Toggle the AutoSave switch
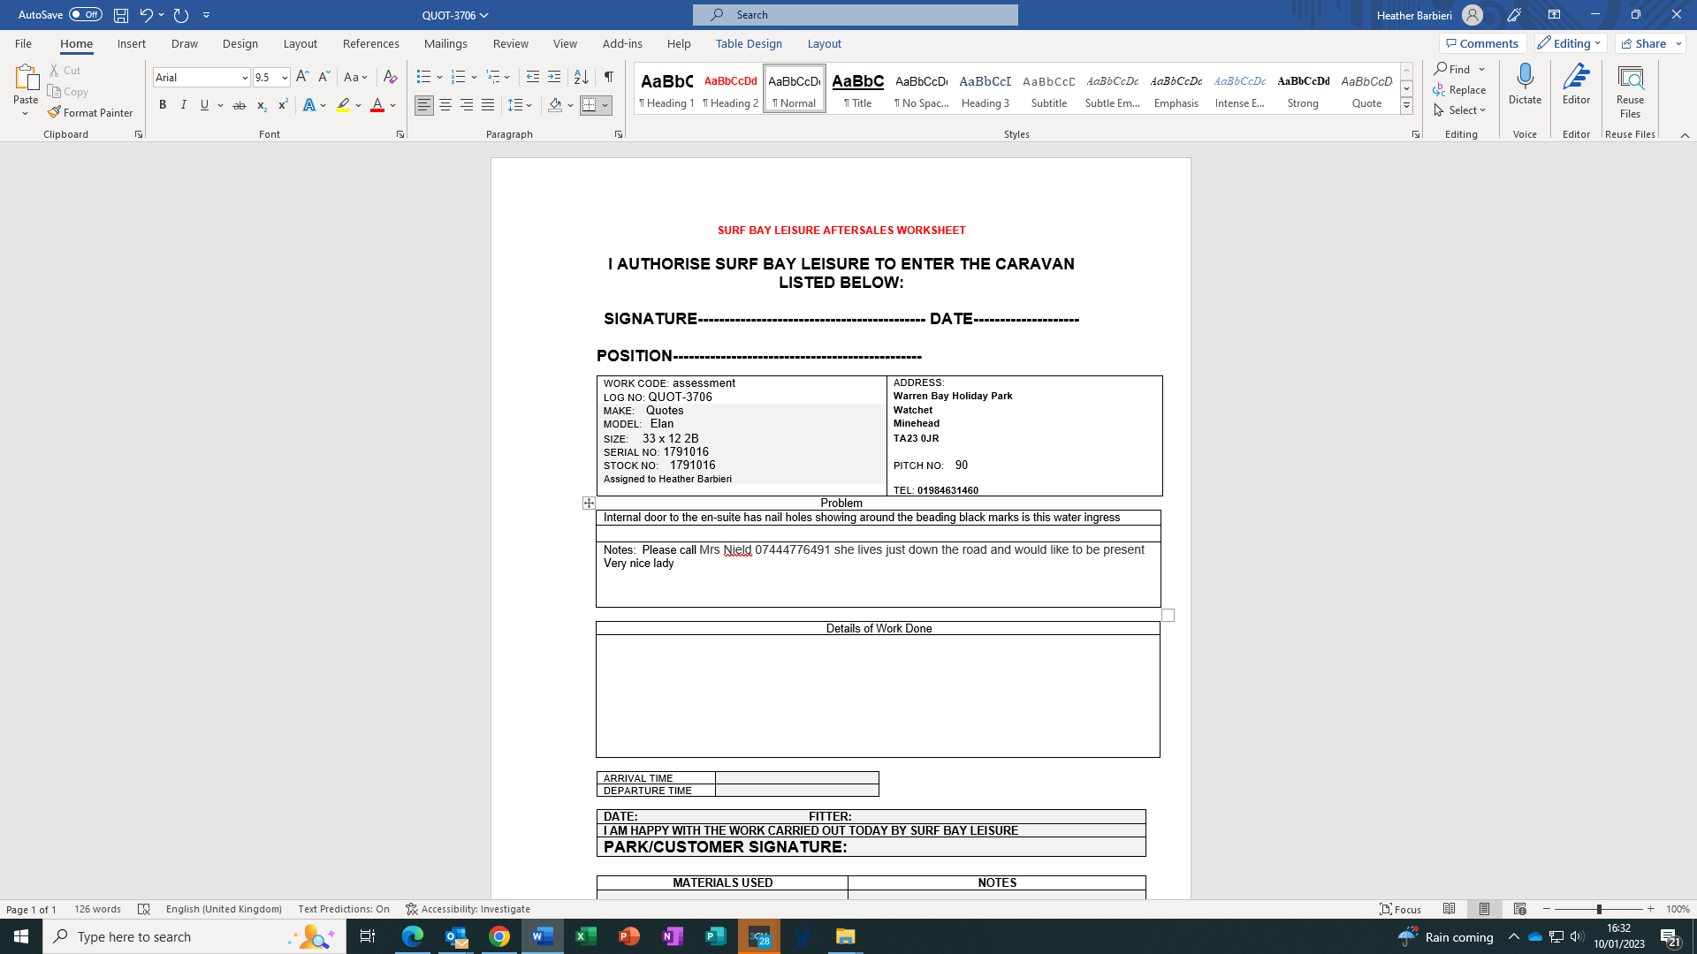 click(x=86, y=15)
